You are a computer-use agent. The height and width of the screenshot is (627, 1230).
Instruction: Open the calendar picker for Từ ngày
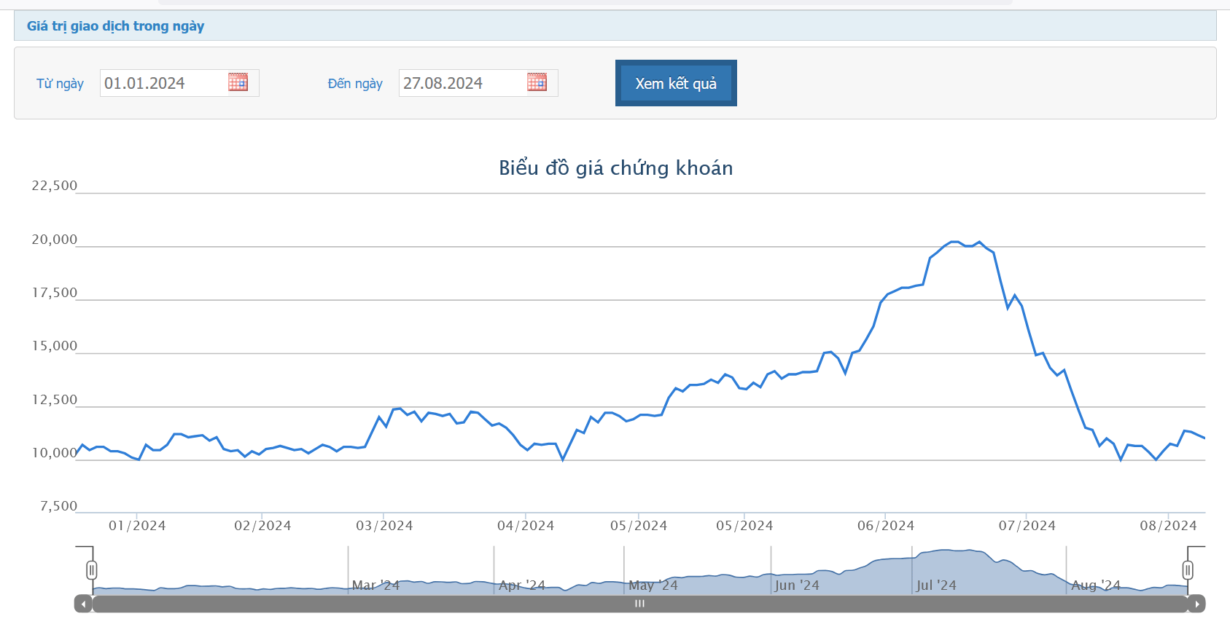(238, 82)
